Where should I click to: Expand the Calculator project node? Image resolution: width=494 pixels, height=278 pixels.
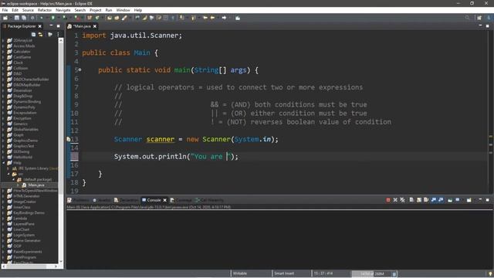(x=3, y=52)
